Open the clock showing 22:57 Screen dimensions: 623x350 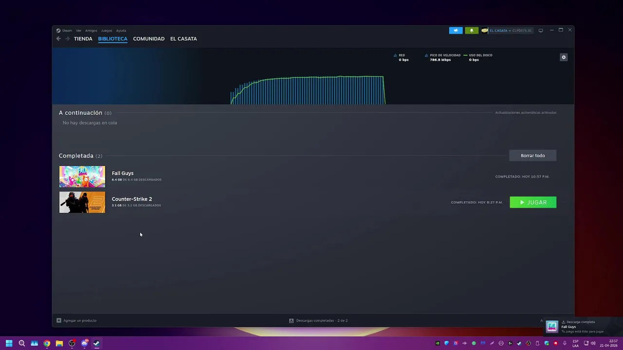609,343
